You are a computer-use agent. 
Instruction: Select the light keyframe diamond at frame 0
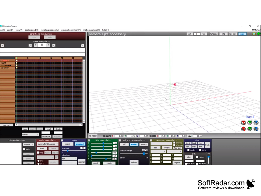coord(17,63)
